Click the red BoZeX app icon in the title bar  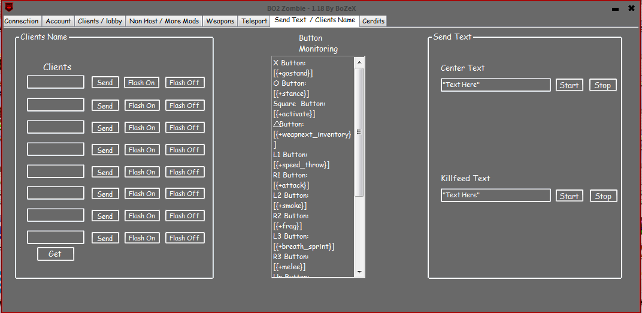[8, 7]
